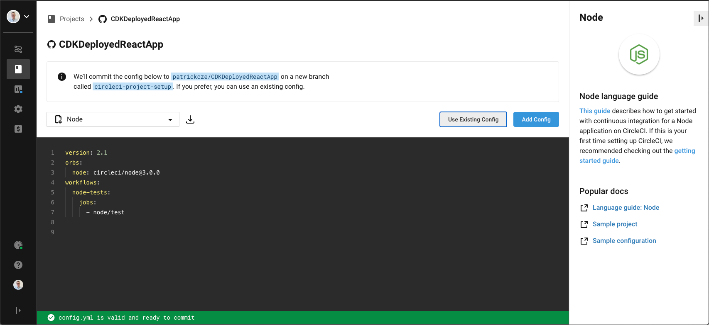Click the organization avatar at top left
The image size is (709, 325).
(x=13, y=17)
